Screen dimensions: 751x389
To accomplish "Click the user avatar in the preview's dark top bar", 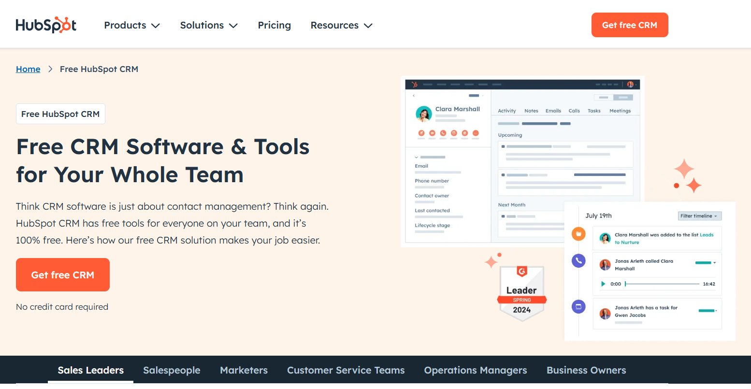I will pyautogui.click(x=630, y=85).
